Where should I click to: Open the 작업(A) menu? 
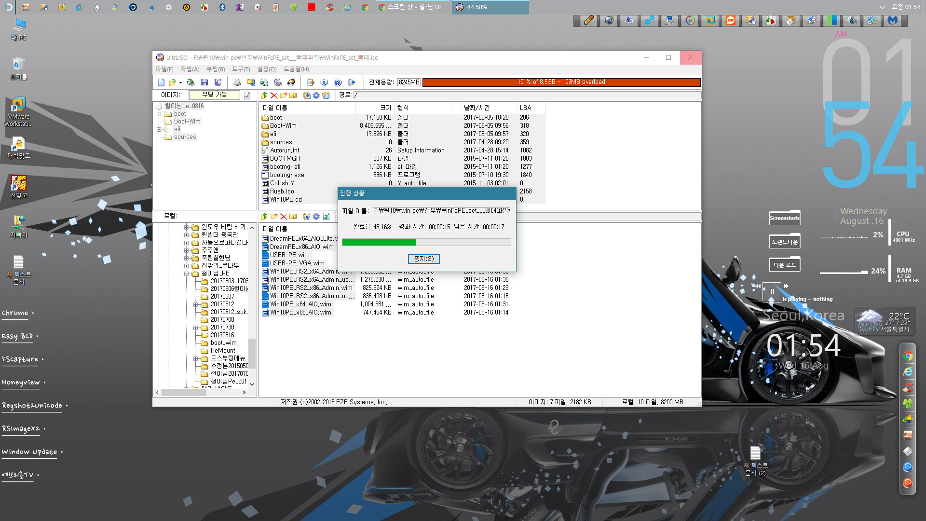190,69
